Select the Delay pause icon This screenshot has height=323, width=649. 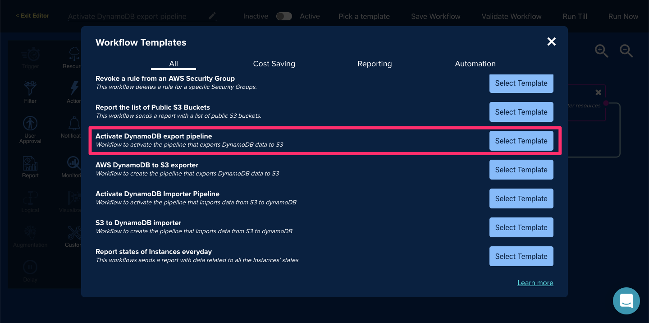tap(30, 268)
